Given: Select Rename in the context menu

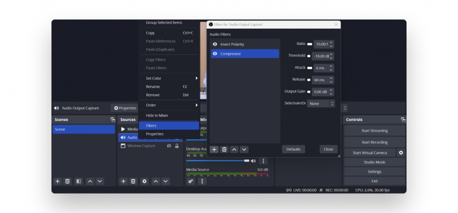Looking at the screenshot, I should [169, 87].
